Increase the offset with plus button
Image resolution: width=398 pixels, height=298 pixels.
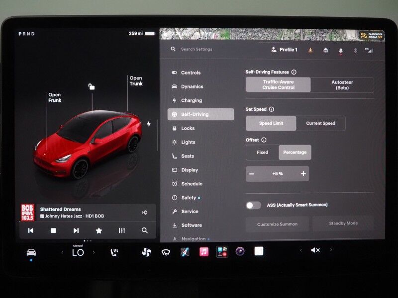click(303, 173)
